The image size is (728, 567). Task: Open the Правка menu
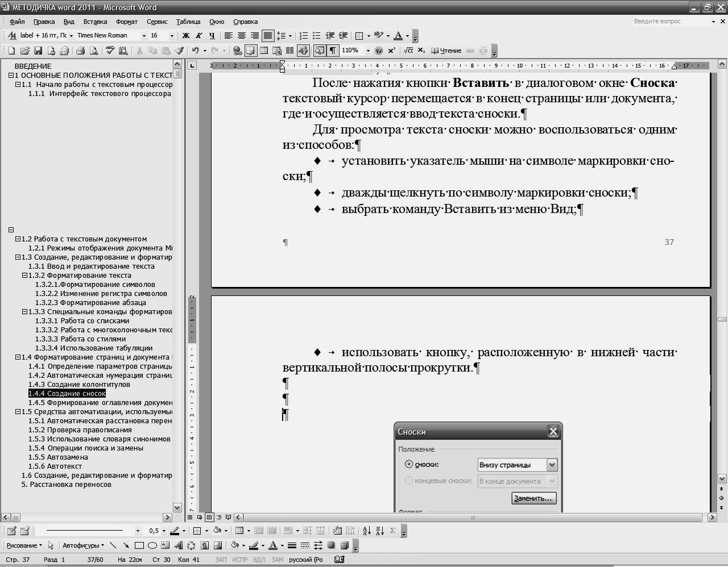click(x=44, y=22)
